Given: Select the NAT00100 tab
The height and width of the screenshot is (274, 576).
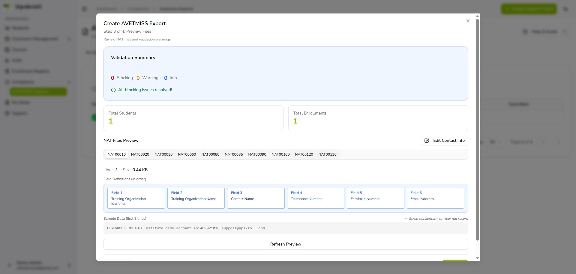Looking at the screenshot, I should click(280, 154).
